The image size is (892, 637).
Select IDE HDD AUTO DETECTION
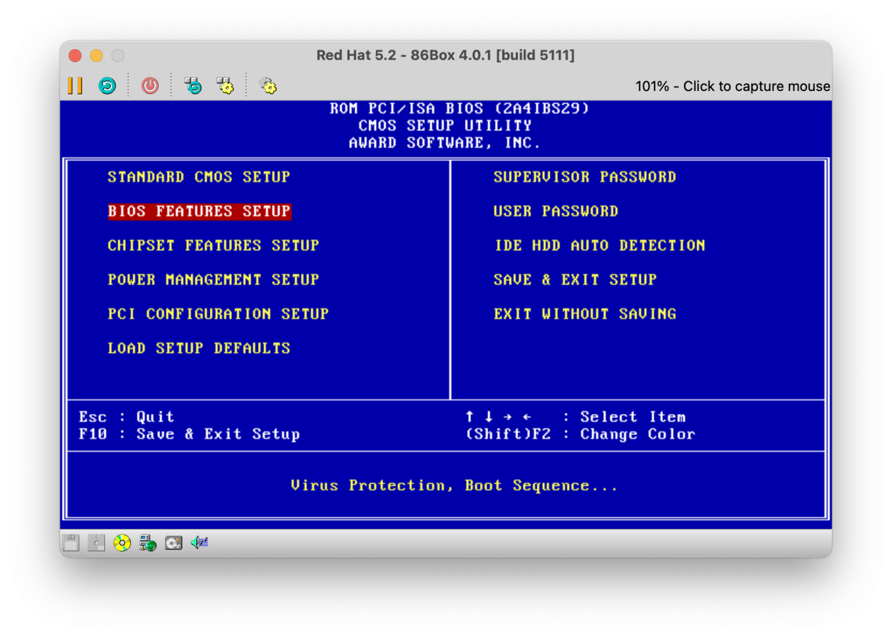click(x=599, y=245)
